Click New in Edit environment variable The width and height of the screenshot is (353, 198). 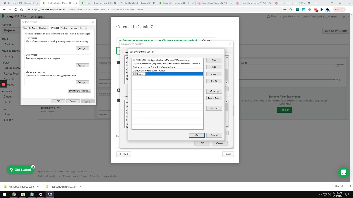(214, 60)
